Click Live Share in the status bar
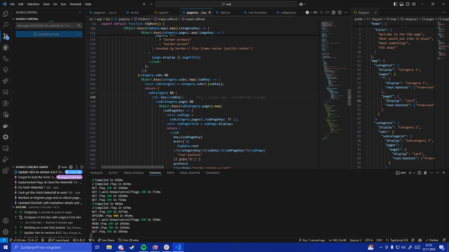Screen dimensions: 449x252 coord(106,240)
